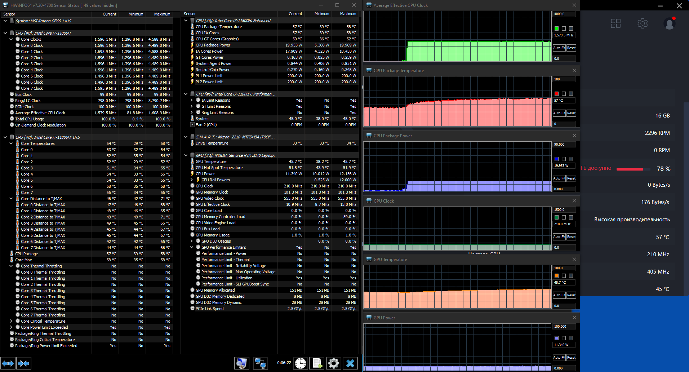Click Reset in the GPU Clock graph
This screenshot has height=372, width=689.
pos(571,237)
